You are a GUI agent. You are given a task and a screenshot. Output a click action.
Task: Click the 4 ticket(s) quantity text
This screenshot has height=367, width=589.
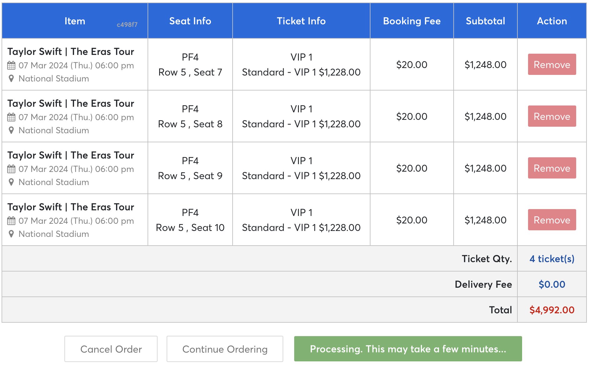552,259
